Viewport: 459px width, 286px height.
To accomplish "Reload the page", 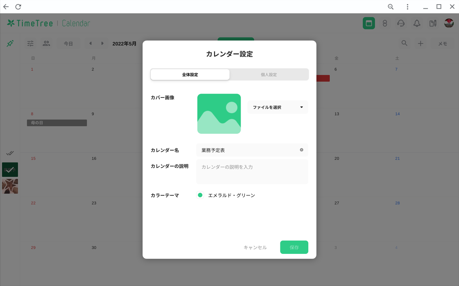I will [x=18, y=6].
